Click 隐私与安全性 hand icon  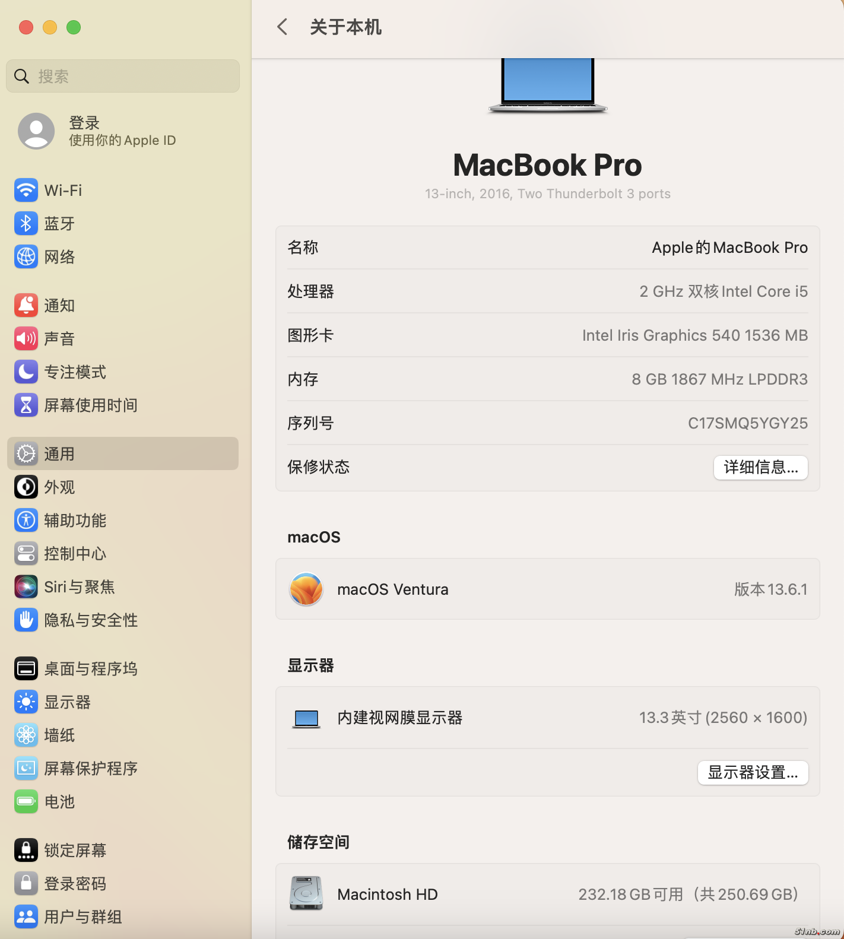[26, 620]
